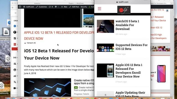Open the live streaming broadcast icon in sidebar
Viewport: 177px width, 99px height.
(15, 57)
